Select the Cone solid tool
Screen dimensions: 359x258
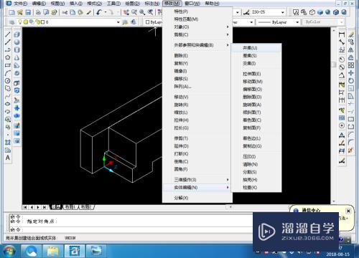click(17, 57)
